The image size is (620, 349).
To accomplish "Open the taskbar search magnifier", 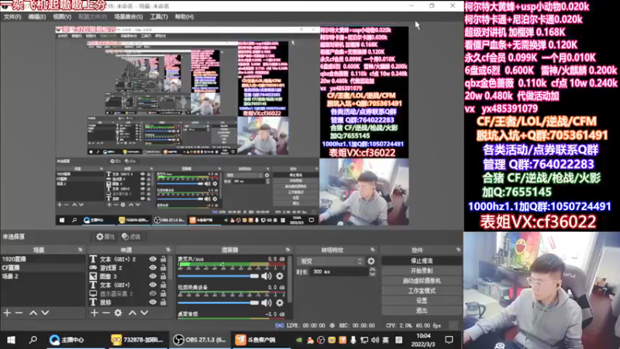I will coord(33,340).
